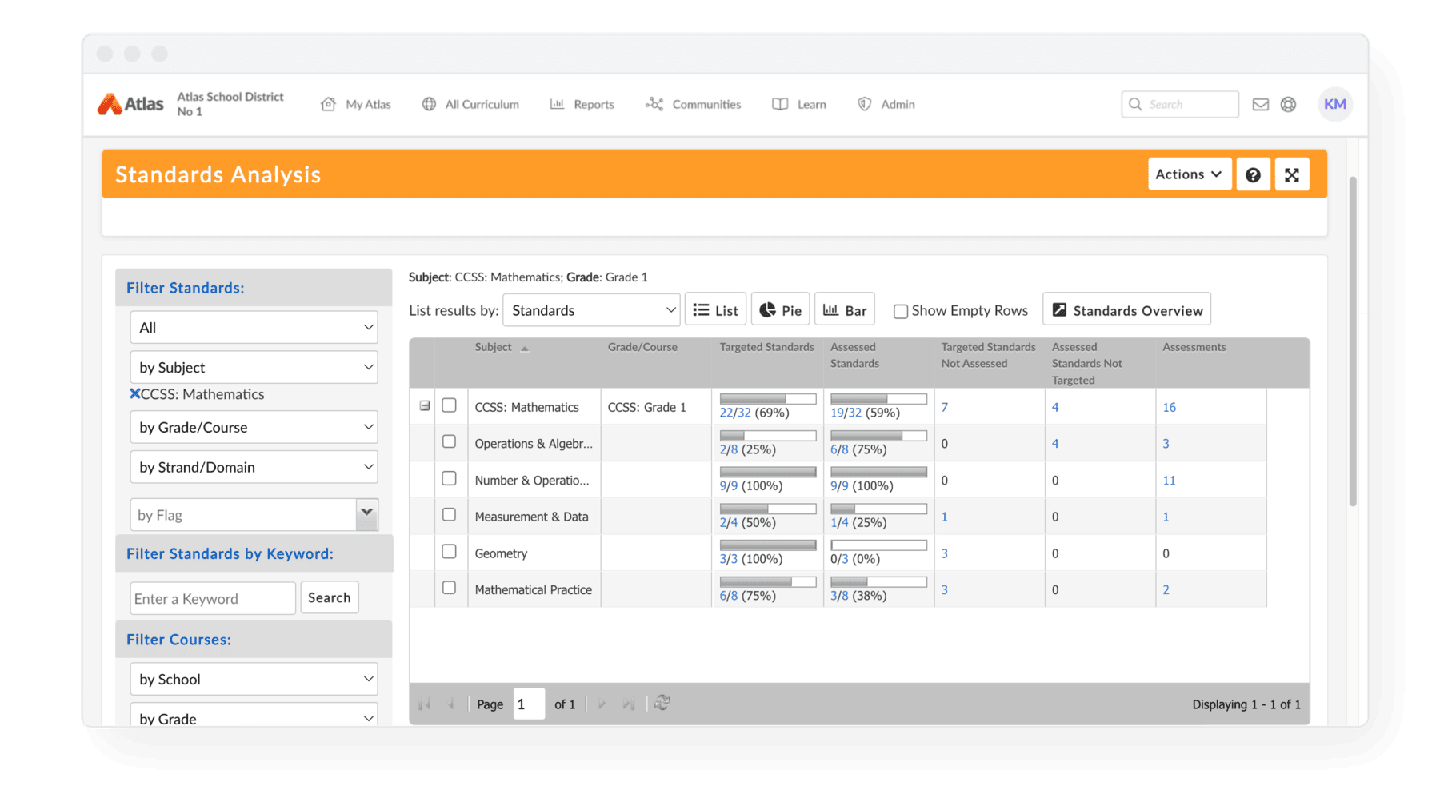Image resolution: width=1440 pixels, height=810 pixels.
Task: Remove CCSS: Mathematics filter with X icon
Action: point(134,393)
